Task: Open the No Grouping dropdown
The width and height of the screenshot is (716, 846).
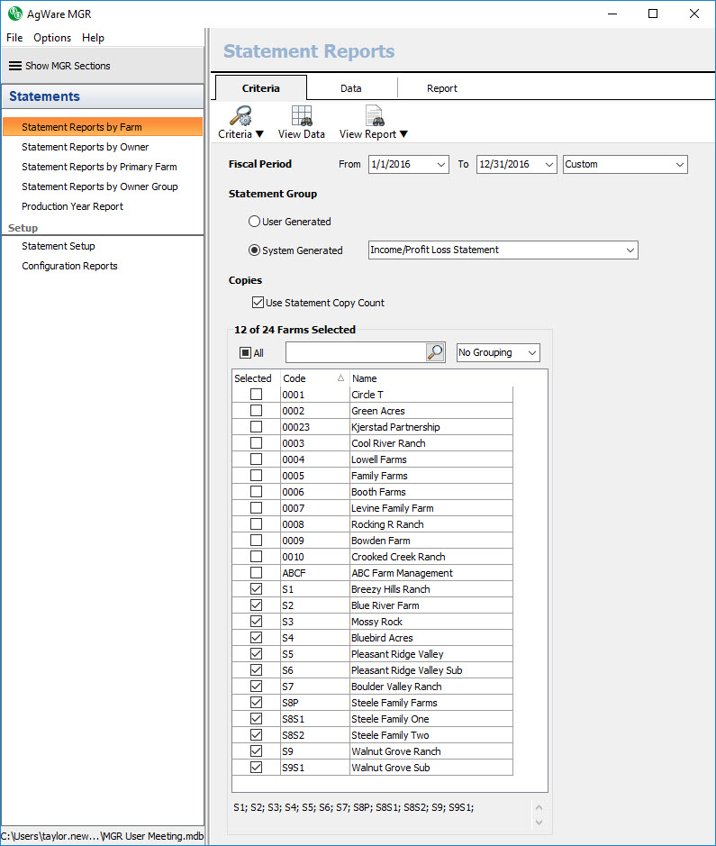Action: 498,352
